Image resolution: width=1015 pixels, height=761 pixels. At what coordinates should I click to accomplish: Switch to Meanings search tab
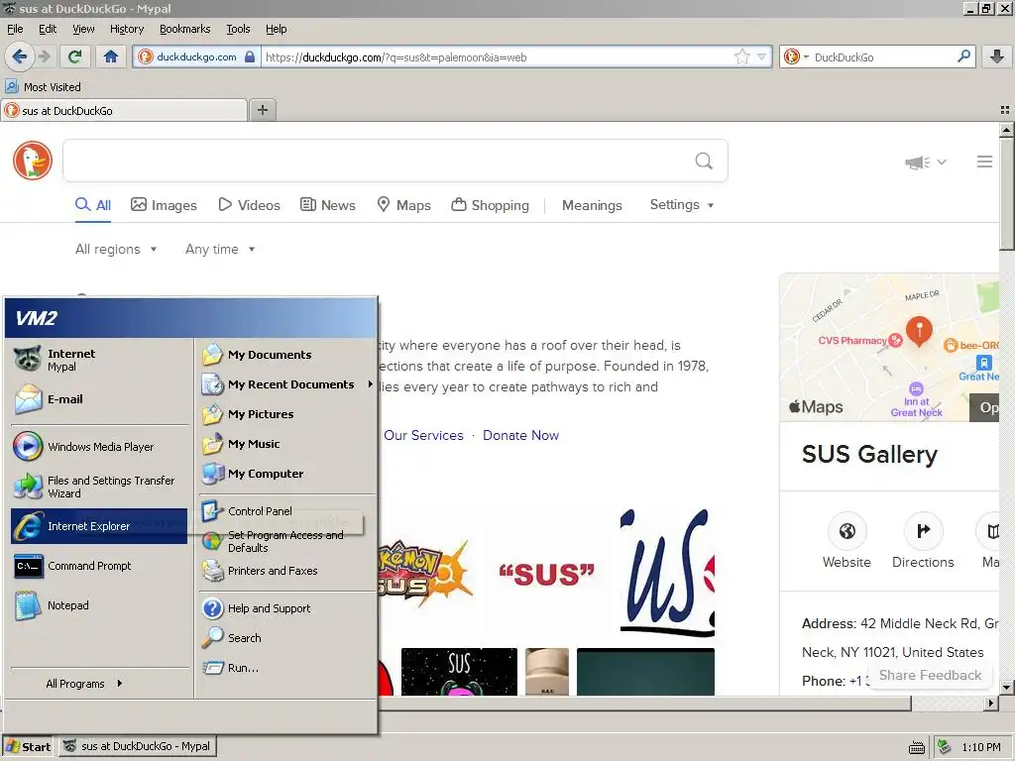click(x=592, y=205)
